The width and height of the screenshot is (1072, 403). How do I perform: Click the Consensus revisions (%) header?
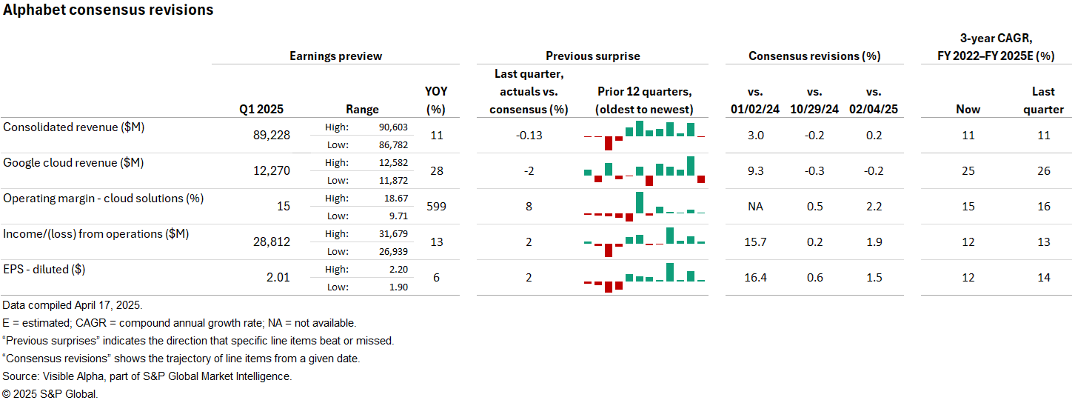pyautogui.click(x=814, y=56)
